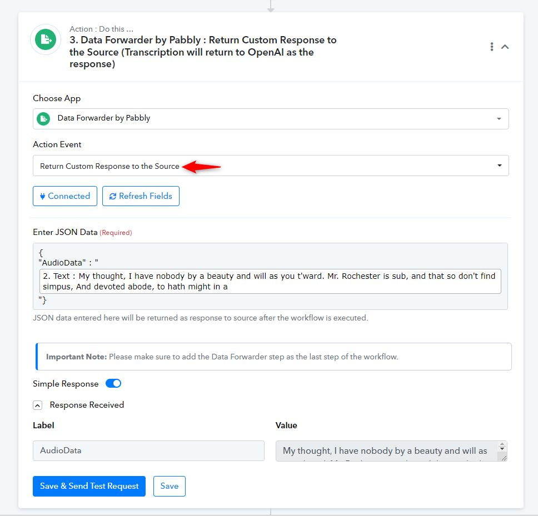Collapse the Response Received section
Image resolution: width=538 pixels, height=516 pixels.
37,405
